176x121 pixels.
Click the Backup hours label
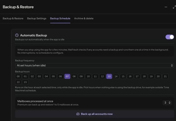tap(22, 71)
